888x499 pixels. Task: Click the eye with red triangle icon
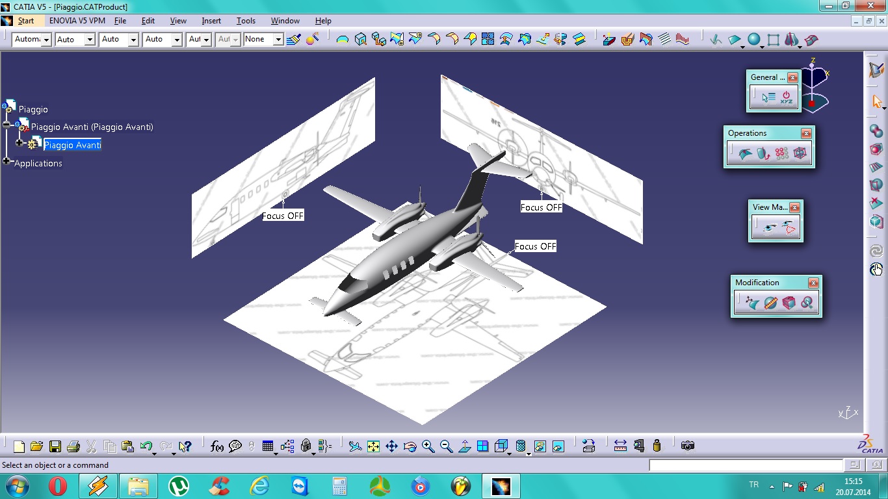click(x=789, y=228)
